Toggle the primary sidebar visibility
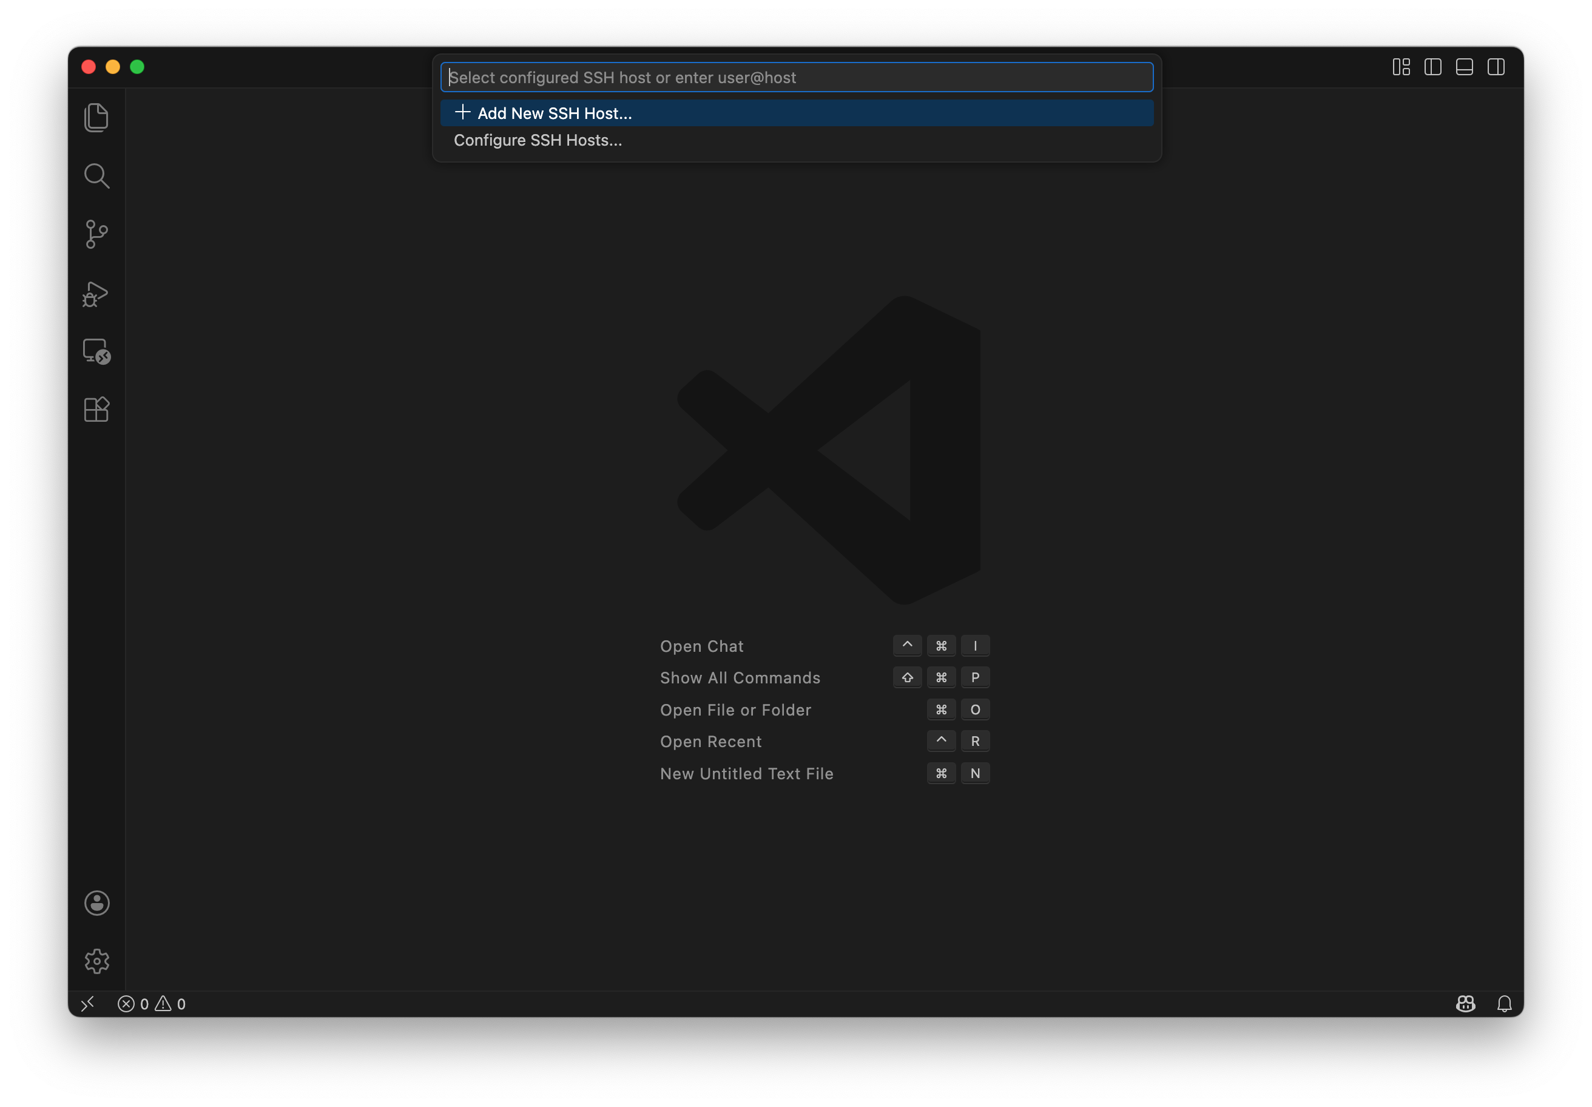 point(1432,67)
